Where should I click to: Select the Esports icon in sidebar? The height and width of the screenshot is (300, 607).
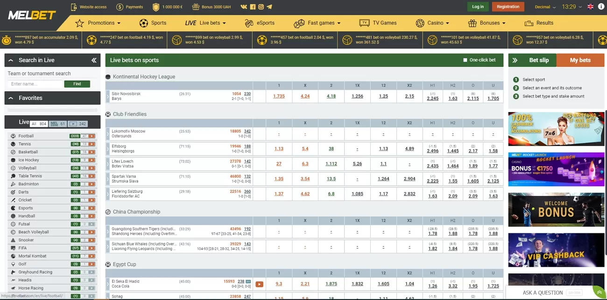(13, 208)
